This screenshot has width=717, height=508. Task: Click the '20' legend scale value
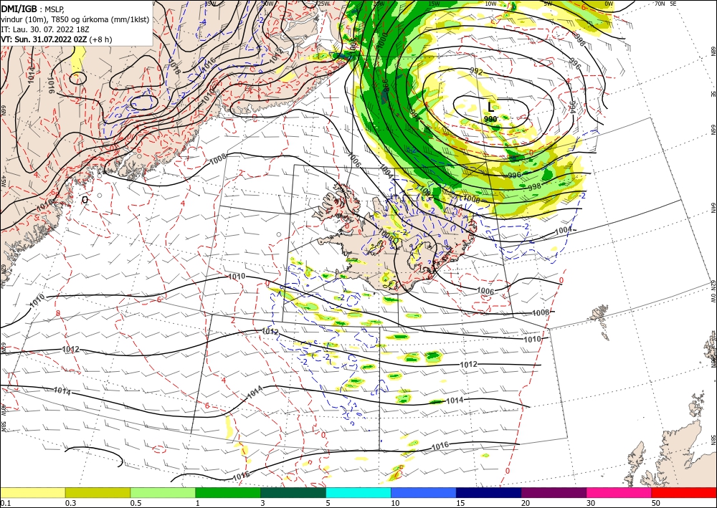point(526,503)
